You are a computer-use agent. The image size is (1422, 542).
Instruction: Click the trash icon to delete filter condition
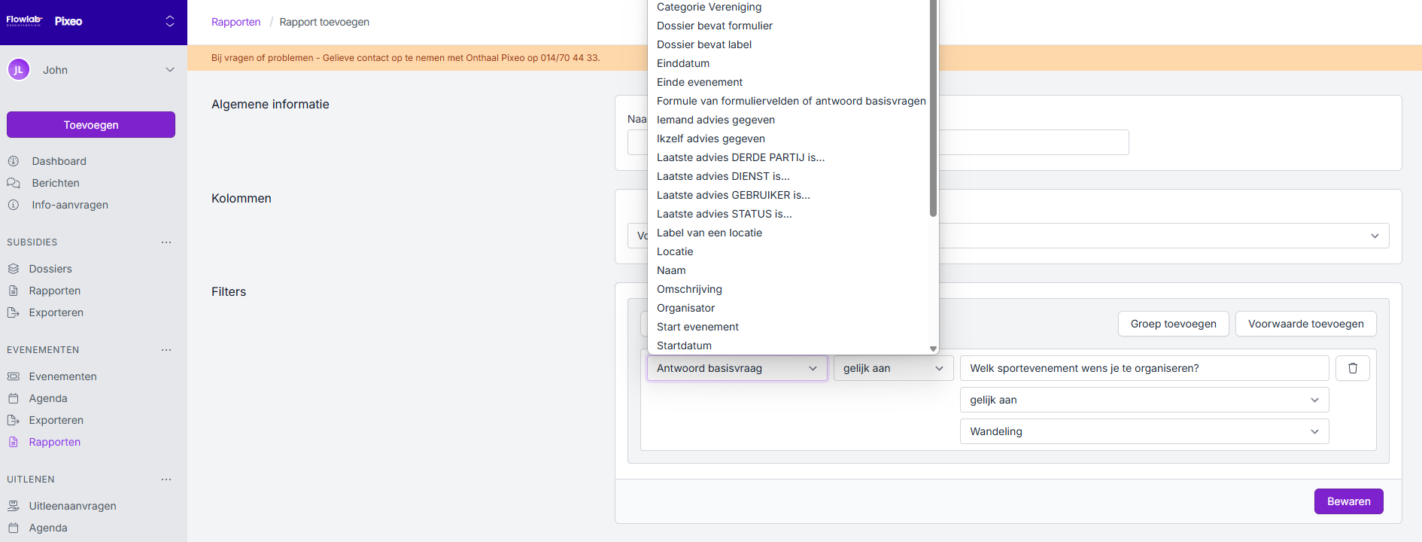pyautogui.click(x=1352, y=368)
